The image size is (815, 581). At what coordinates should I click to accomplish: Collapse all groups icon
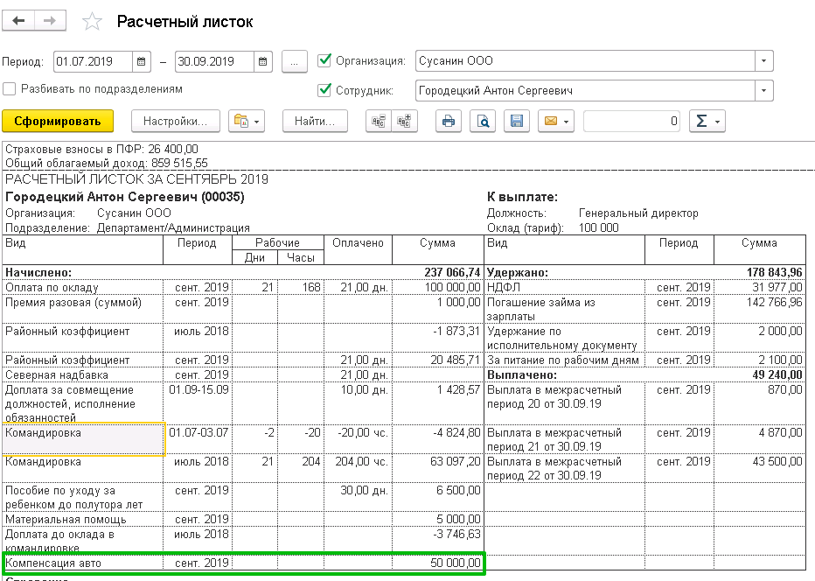pos(379,122)
